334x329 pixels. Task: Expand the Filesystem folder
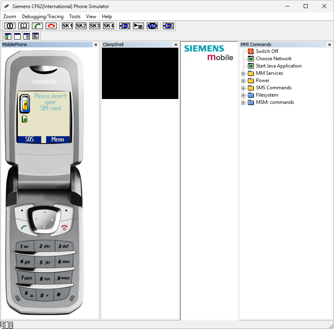[x=243, y=96]
